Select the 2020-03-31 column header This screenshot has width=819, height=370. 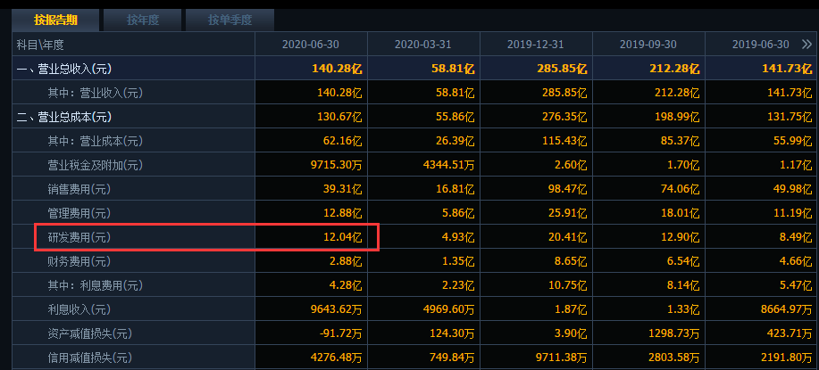(x=423, y=45)
